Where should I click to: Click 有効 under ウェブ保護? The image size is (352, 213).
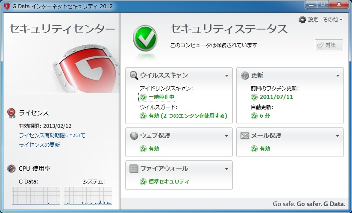153,149
